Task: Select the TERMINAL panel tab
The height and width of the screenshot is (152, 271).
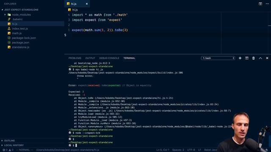Action: [129, 58]
